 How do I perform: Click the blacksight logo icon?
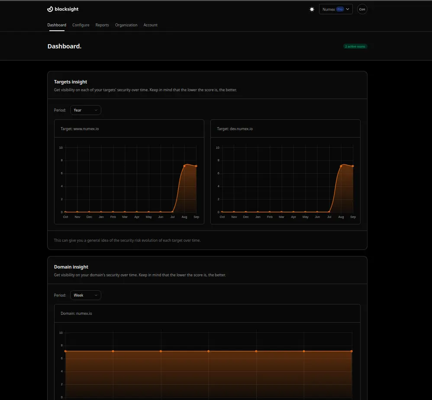pyautogui.click(x=50, y=9)
